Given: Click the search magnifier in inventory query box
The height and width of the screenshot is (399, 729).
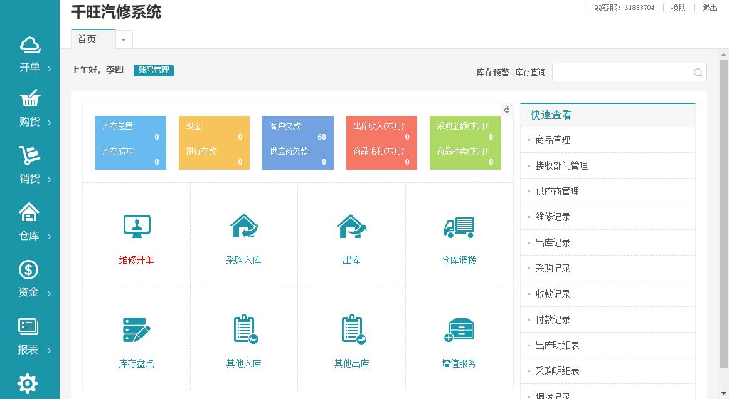Looking at the screenshot, I should 698,73.
